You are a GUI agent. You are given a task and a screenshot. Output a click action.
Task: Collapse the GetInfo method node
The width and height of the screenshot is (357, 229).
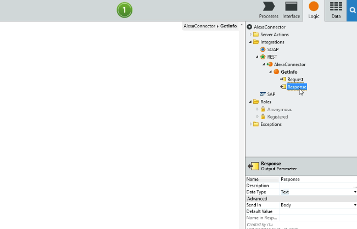point(270,72)
